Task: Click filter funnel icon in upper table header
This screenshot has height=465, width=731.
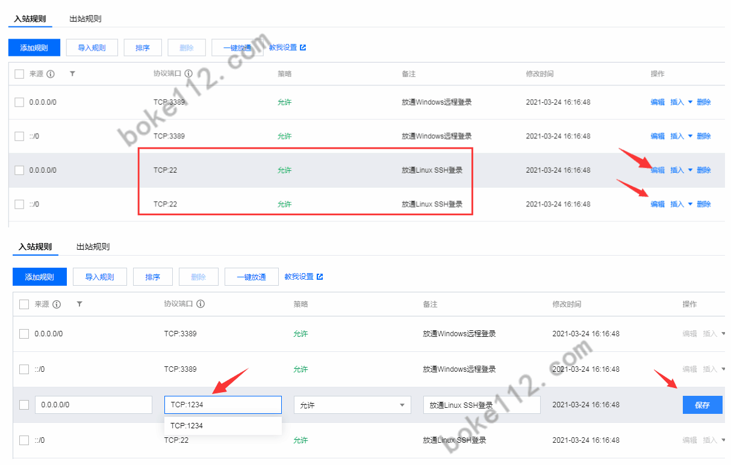Action: tap(72, 73)
